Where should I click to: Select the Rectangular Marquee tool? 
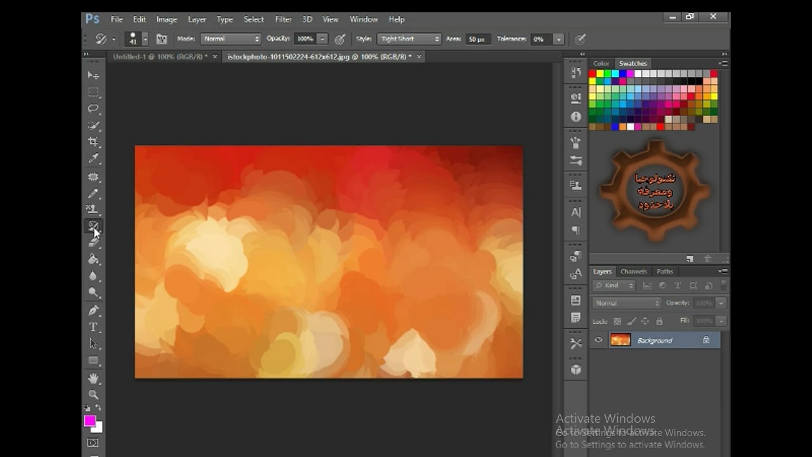point(93,92)
